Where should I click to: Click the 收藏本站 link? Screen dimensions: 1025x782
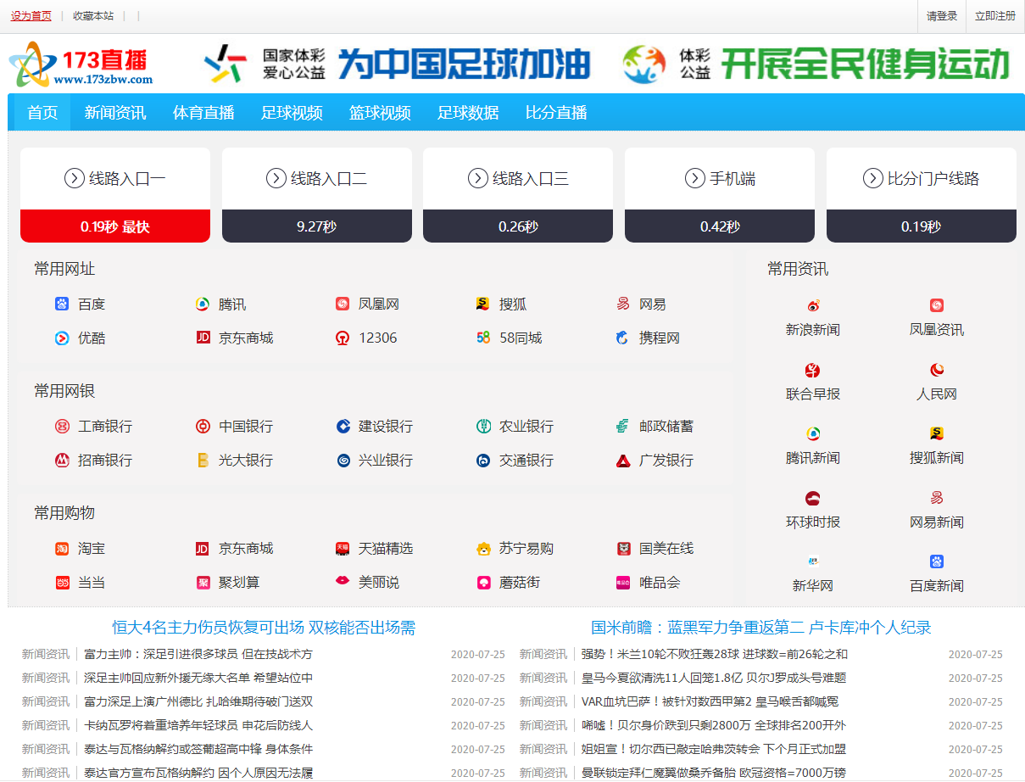coord(93,16)
